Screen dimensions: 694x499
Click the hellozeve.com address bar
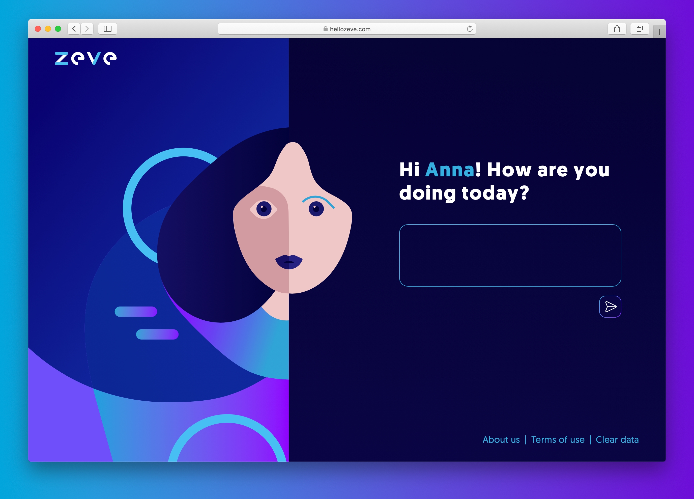click(350, 29)
